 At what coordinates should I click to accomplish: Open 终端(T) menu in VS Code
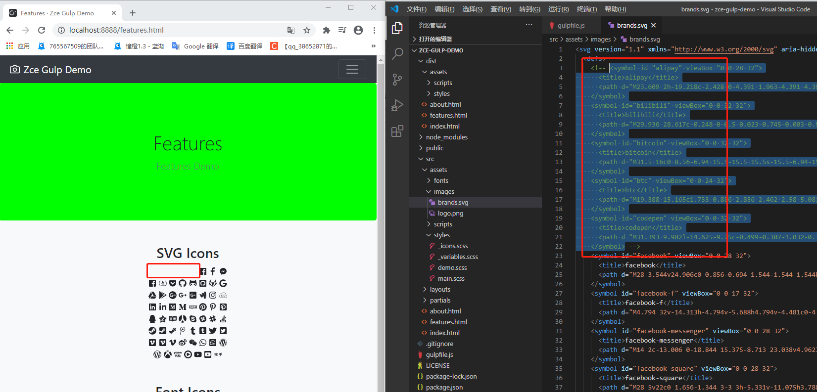coord(586,9)
